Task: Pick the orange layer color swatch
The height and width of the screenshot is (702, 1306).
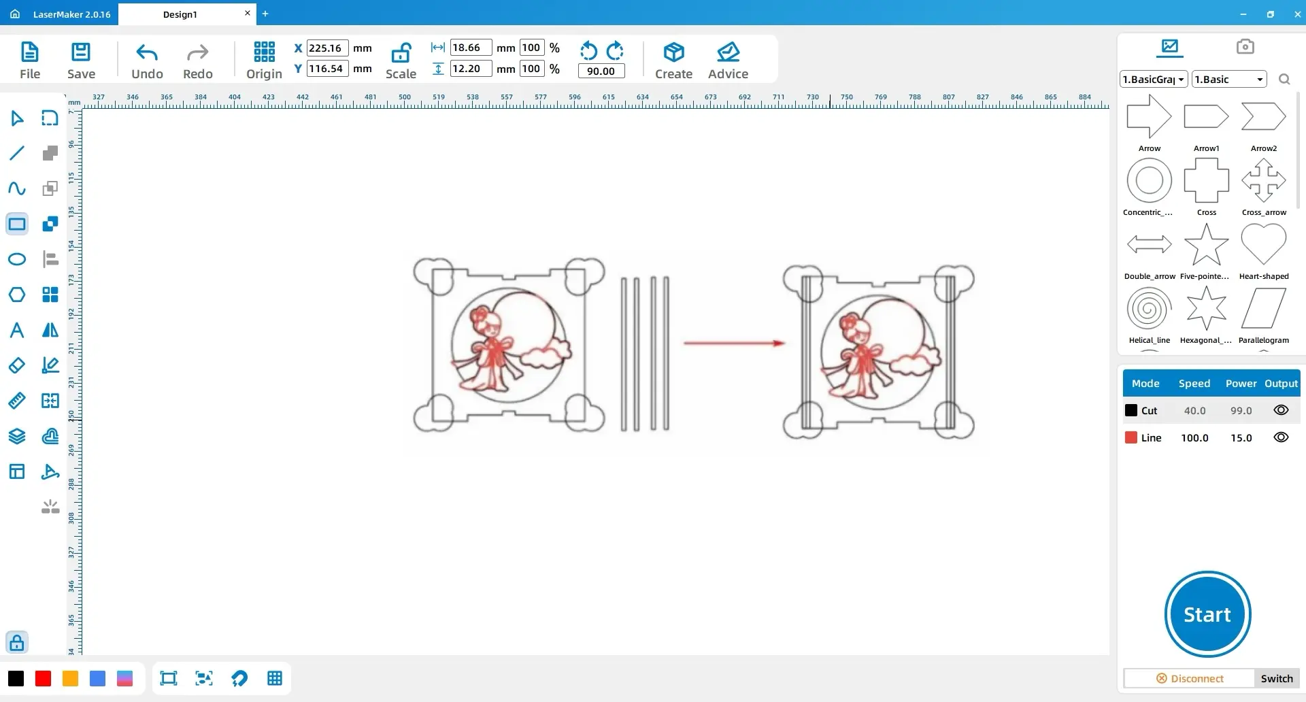Action: pyautogui.click(x=70, y=678)
